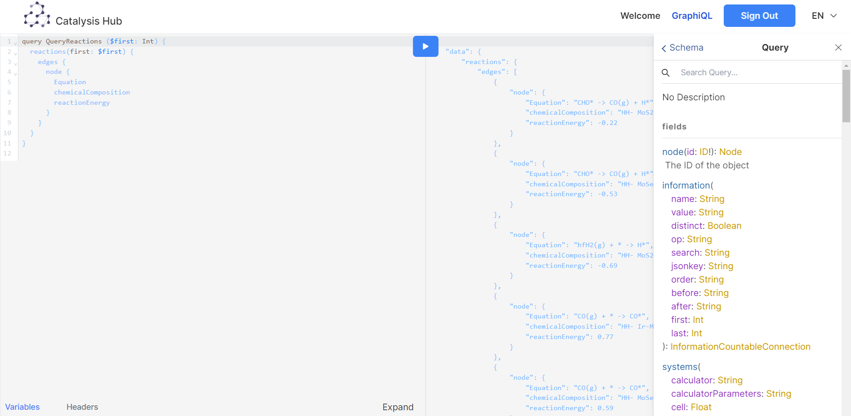Fold the node block on line 4
Screen dimensions: 851x416
tap(15, 73)
